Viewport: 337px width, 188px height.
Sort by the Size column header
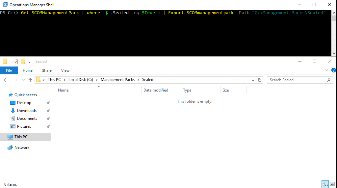(225, 90)
